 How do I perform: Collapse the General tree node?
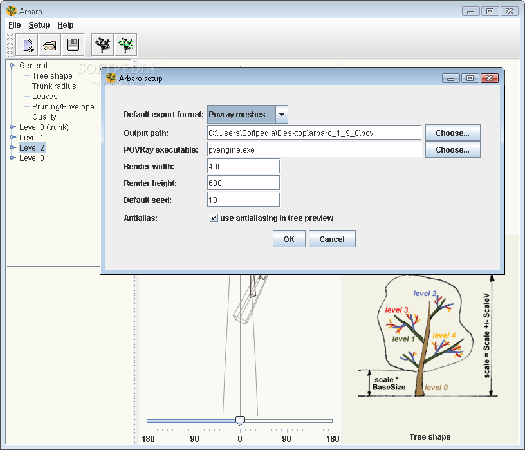pos(12,66)
